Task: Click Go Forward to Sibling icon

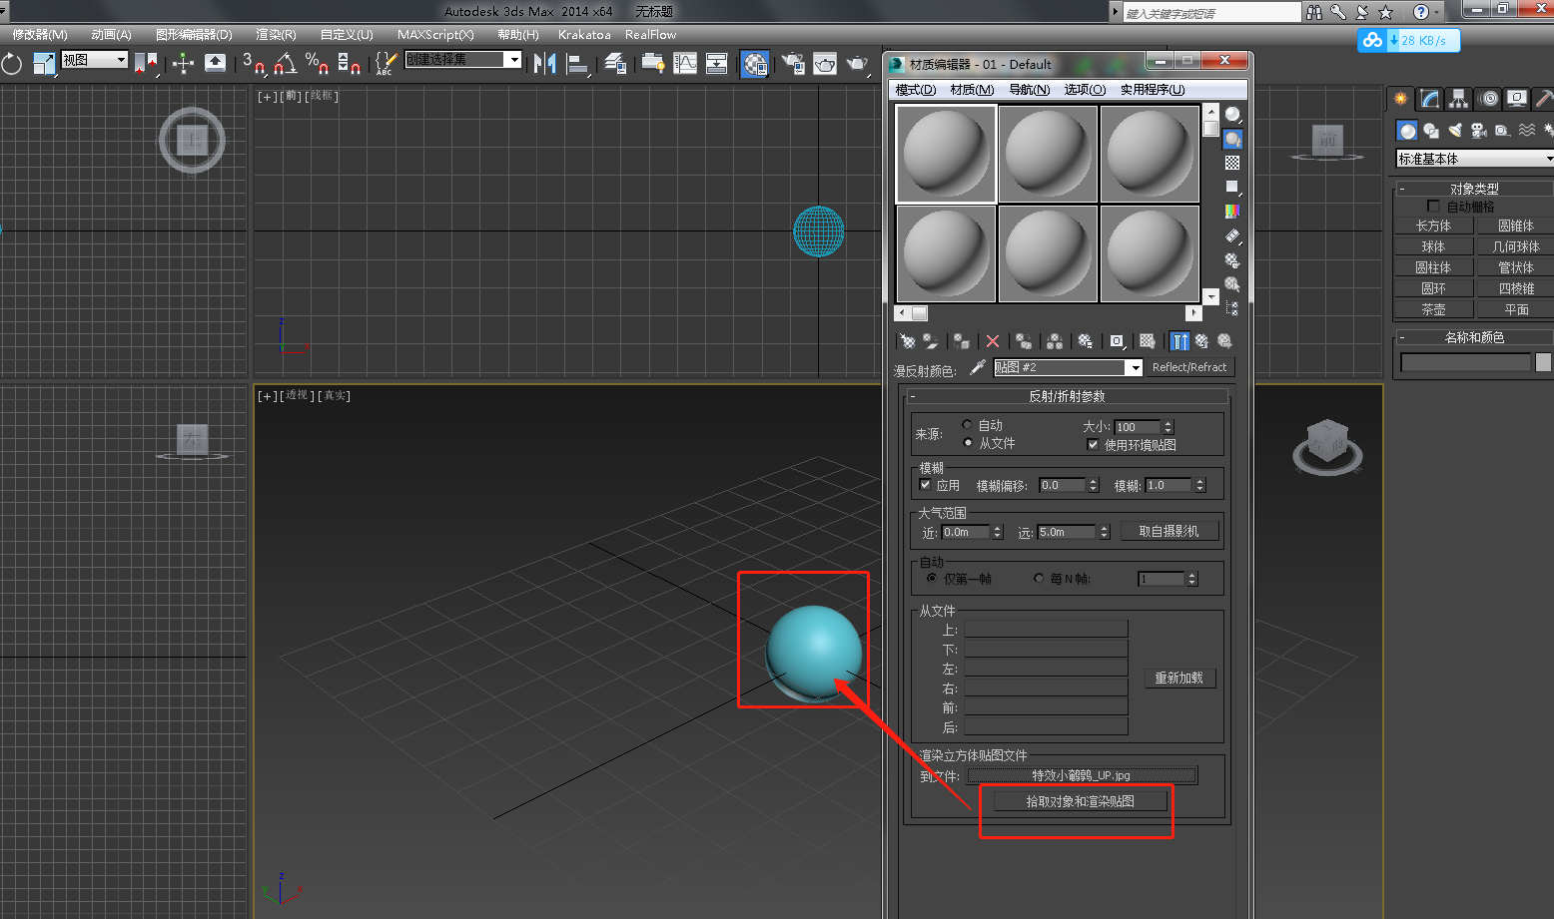Action: click(x=1224, y=341)
